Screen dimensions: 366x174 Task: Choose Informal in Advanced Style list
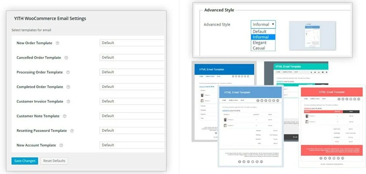(x=263, y=37)
